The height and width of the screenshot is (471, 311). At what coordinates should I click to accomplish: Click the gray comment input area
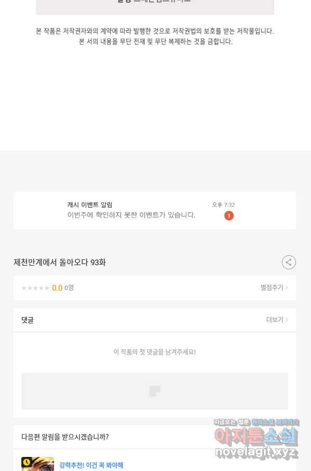pyautogui.click(x=155, y=391)
